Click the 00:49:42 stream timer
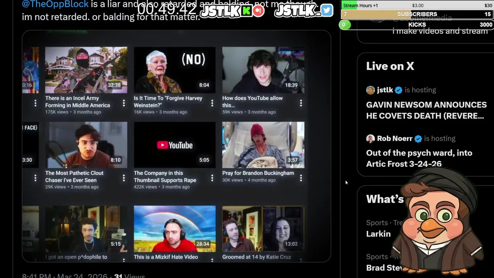Image resolution: width=494 pixels, height=278 pixels. click(x=167, y=9)
